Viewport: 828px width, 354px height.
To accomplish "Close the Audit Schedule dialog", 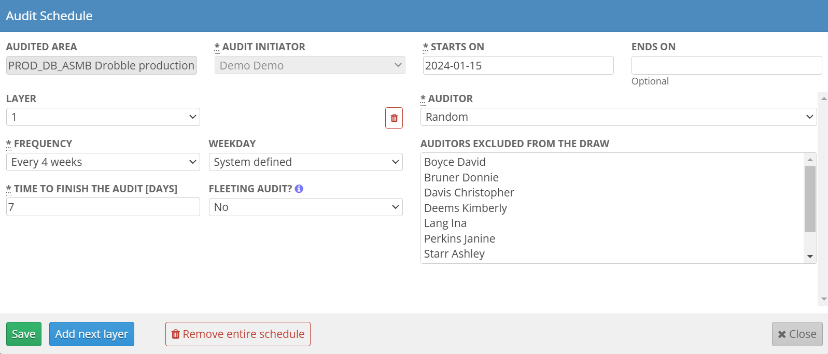I will [x=797, y=334].
